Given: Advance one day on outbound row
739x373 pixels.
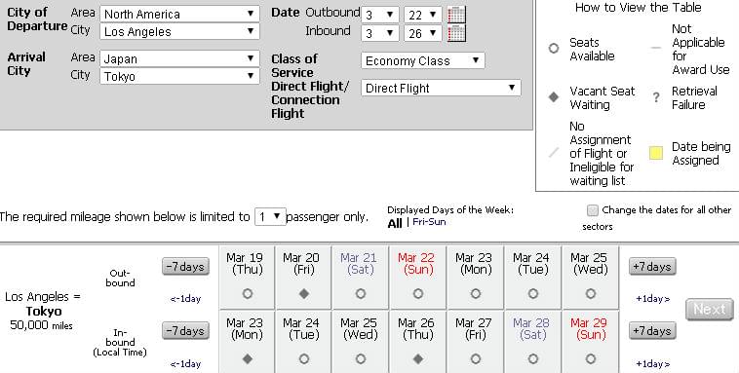Looking at the screenshot, I should coord(653,299).
